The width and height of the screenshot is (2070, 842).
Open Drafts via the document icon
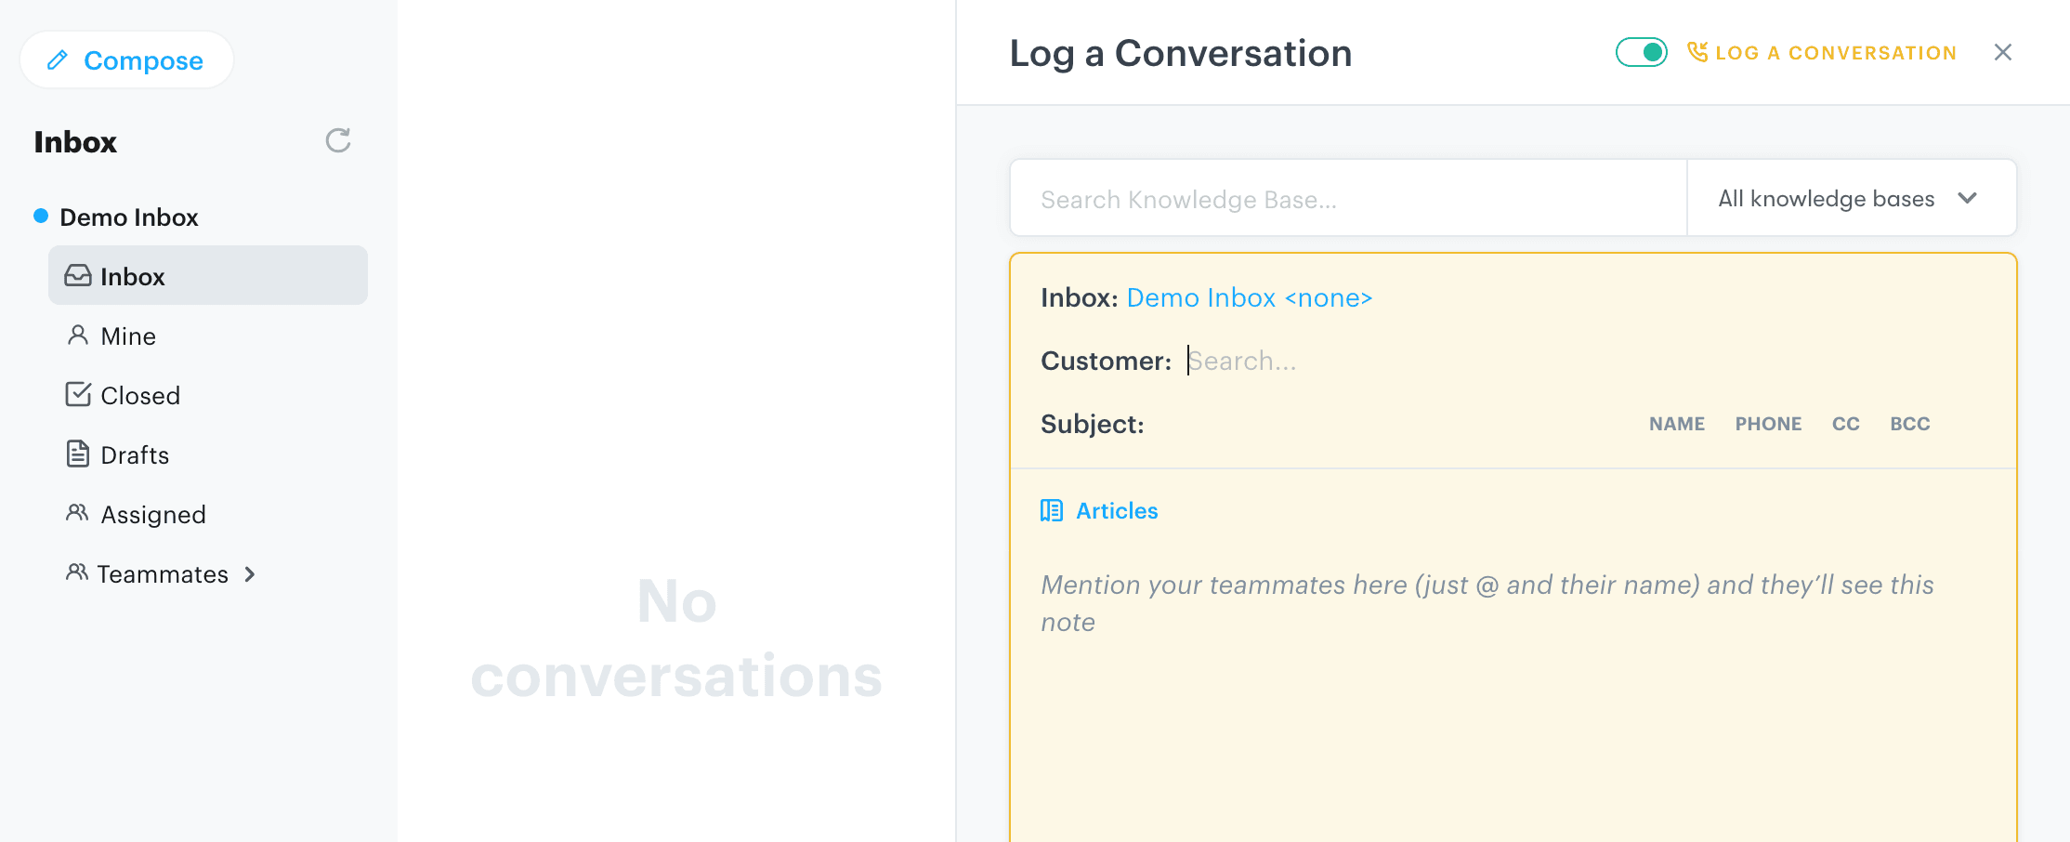77,454
